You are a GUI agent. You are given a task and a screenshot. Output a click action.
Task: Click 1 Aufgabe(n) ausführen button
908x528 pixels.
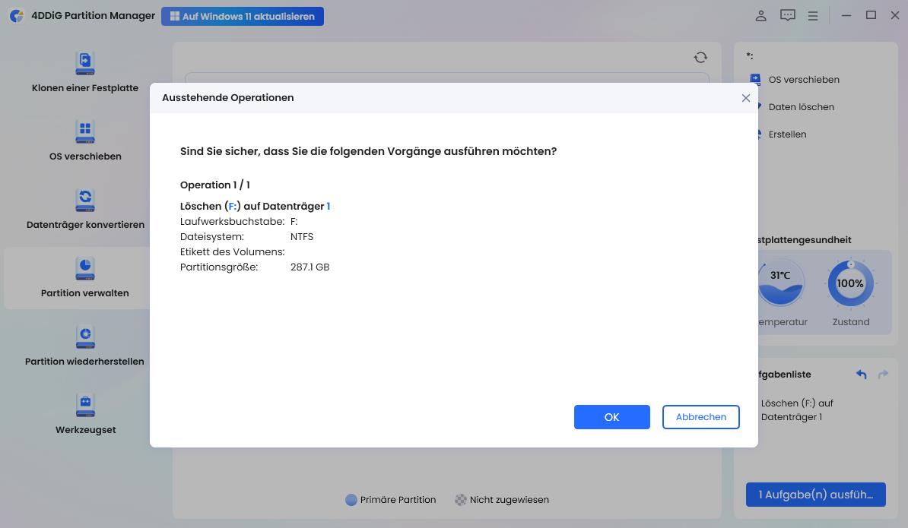point(815,495)
